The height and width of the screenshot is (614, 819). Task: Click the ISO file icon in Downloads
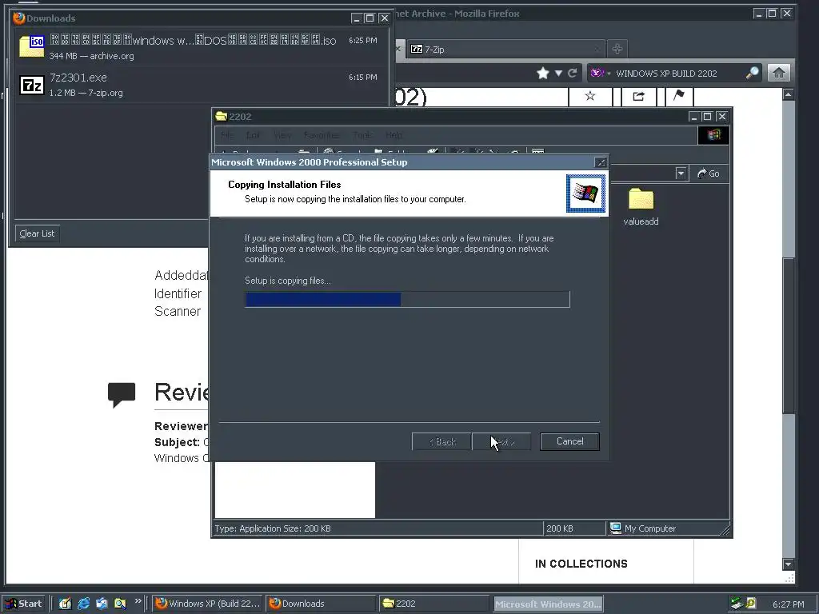tap(32, 46)
